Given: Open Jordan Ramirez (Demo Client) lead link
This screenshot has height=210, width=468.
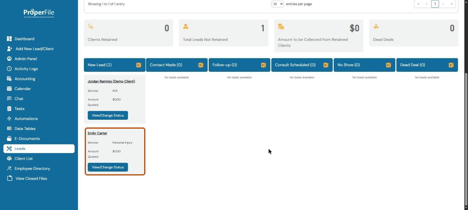Looking at the screenshot, I should click(111, 81).
